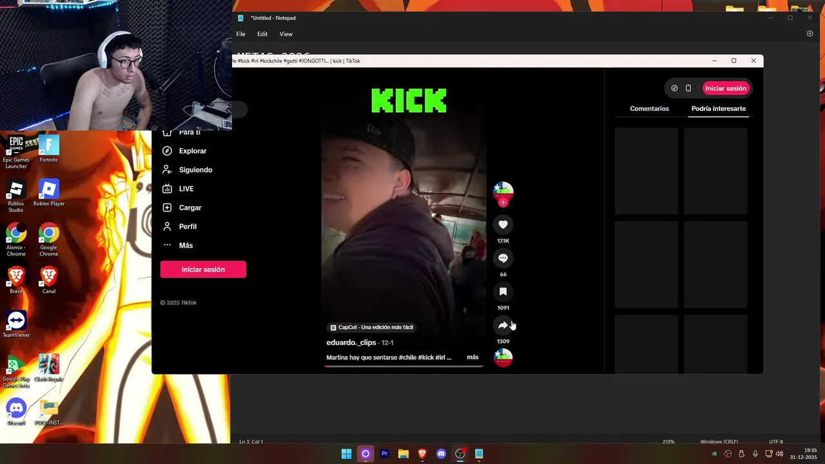825x464 pixels.
Task: Open the Windows Start button
Action: pyautogui.click(x=346, y=454)
